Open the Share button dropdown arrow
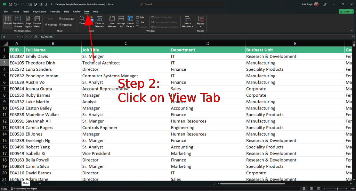This screenshot has height=191, width=356. (x=352, y=11)
